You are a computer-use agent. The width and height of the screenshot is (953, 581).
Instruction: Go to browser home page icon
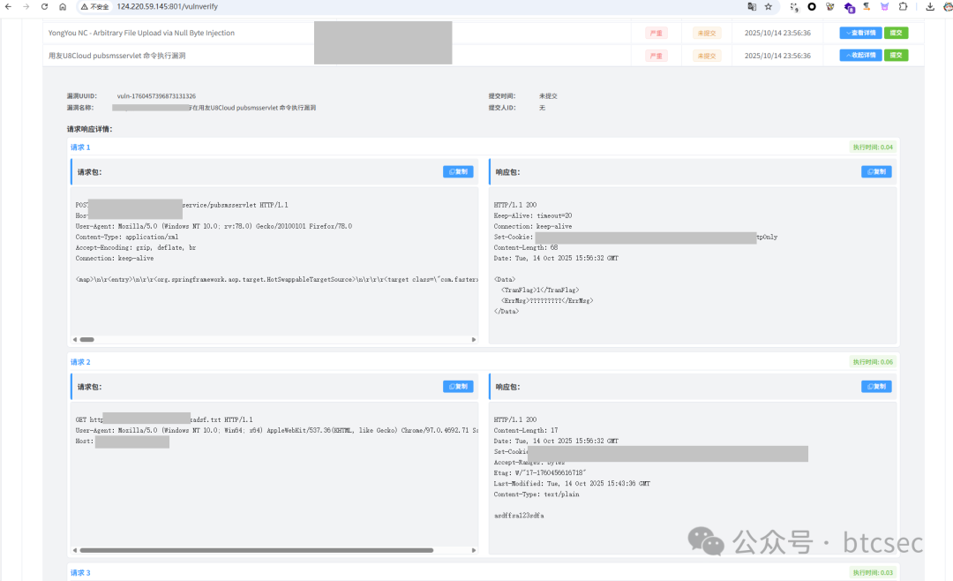63,6
